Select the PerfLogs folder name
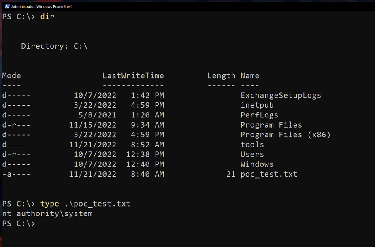 [x=259, y=115]
